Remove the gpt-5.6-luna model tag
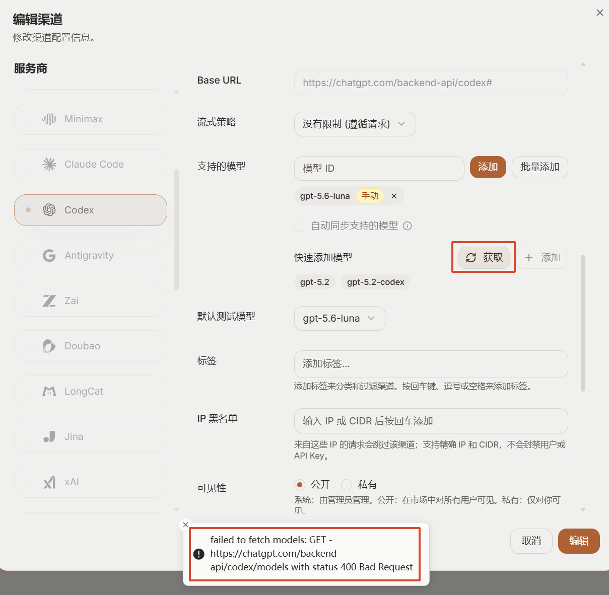The height and width of the screenshot is (595, 609). pos(394,196)
